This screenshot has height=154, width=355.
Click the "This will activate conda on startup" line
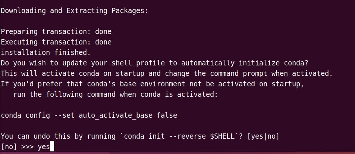pos(167,73)
